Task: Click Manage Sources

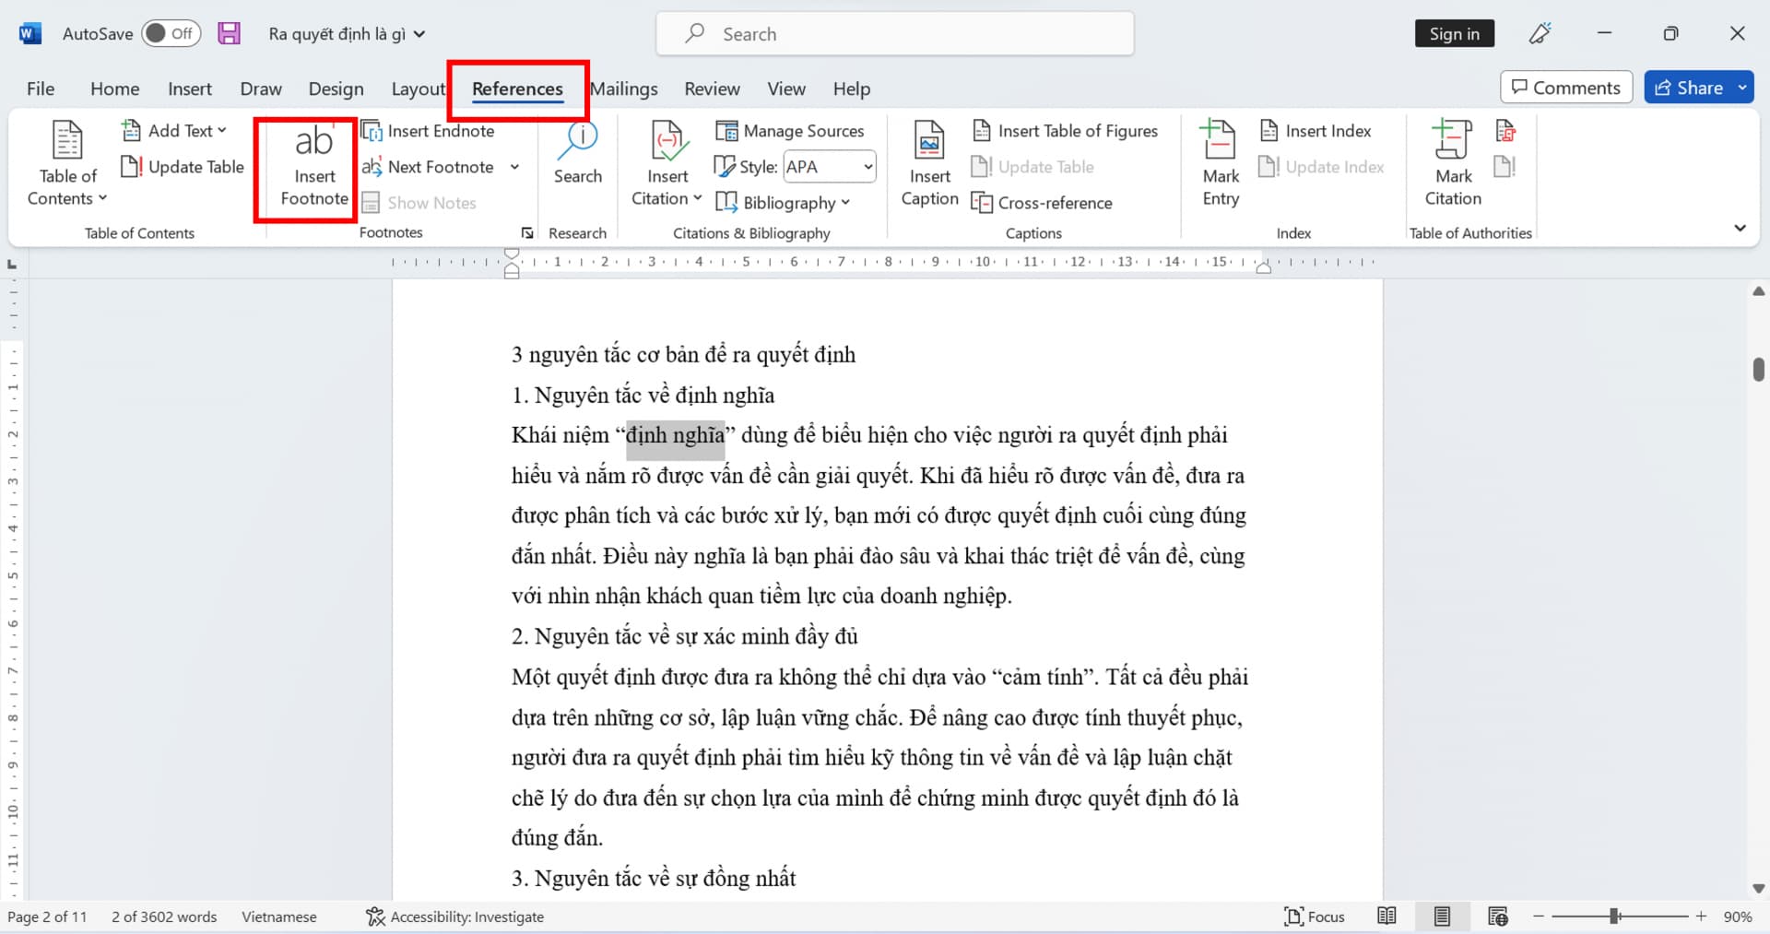Action: tap(790, 131)
